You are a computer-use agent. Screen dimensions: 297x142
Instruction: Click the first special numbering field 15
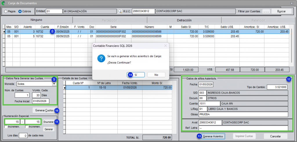12,122
